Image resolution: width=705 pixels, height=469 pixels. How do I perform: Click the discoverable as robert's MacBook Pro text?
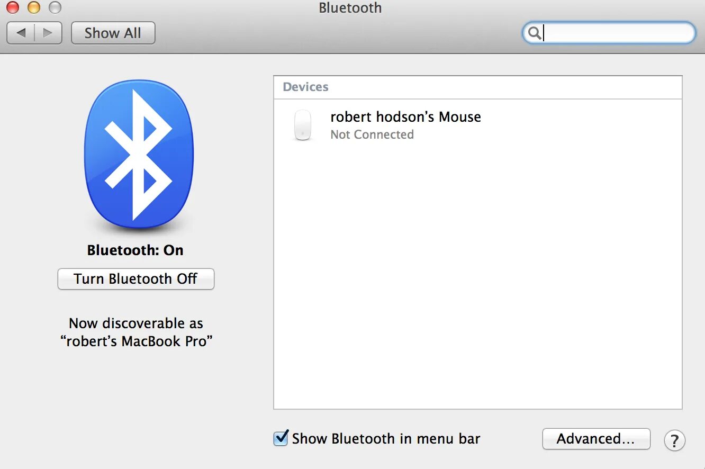tap(136, 332)
